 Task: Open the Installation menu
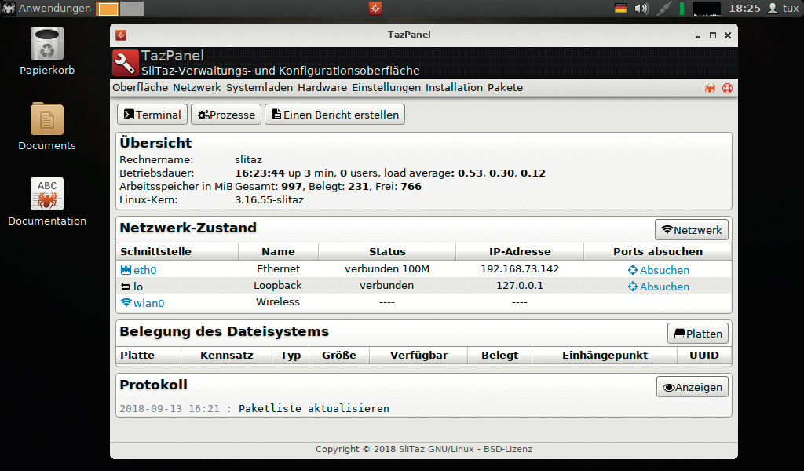pyautogui.click(x=455, y=88)
